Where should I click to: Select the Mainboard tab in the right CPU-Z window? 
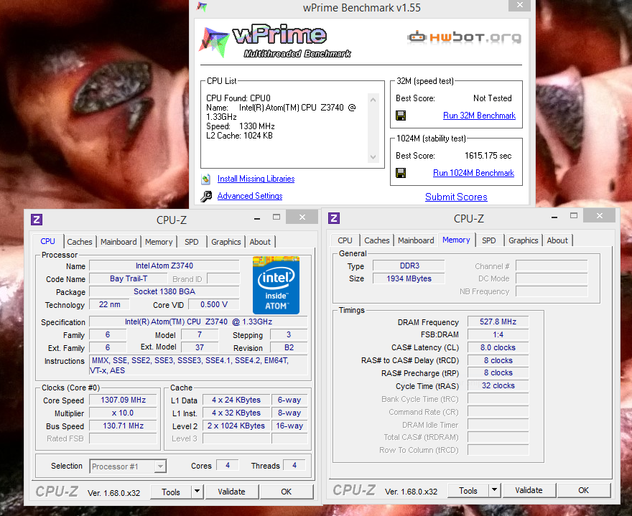[416, 240]
